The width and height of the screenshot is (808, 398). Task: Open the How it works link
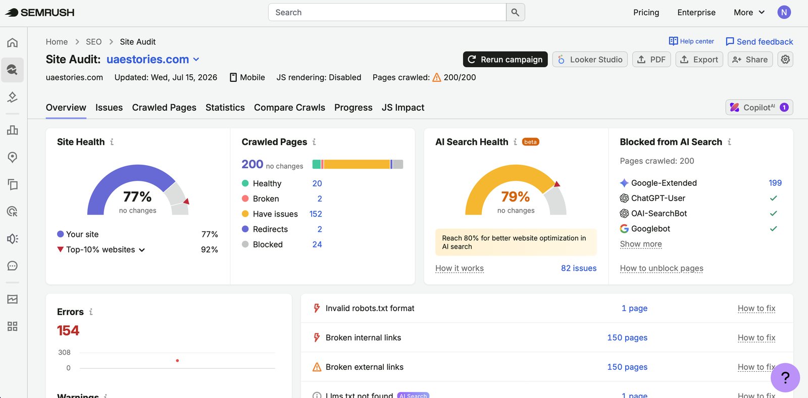coord(460,268)
